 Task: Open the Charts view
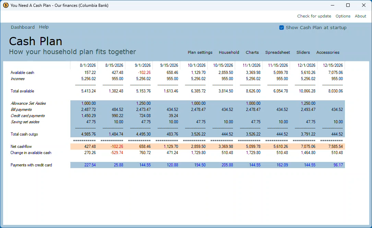tap(252, 52)
